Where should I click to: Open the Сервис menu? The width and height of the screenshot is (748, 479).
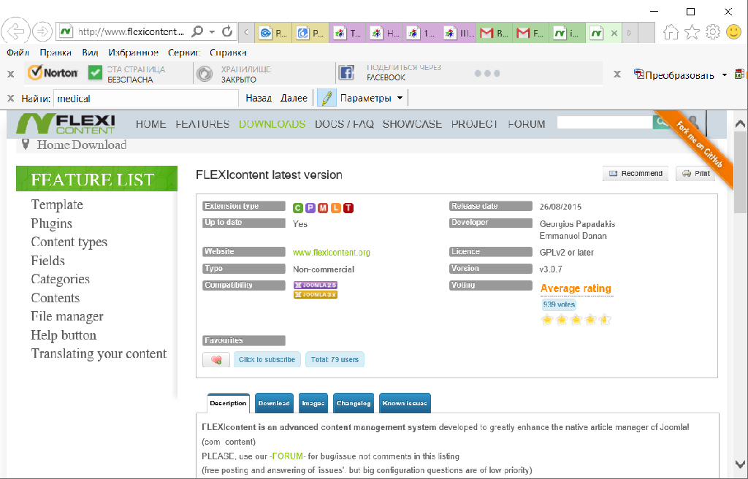(x=184, y=53)
